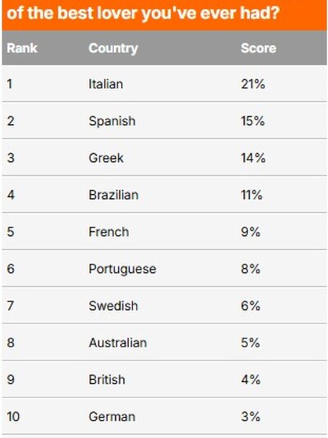This screenshot has width=328, height=438.
Task: Select the Australian table entry
Action: click(x=117, y=343)
